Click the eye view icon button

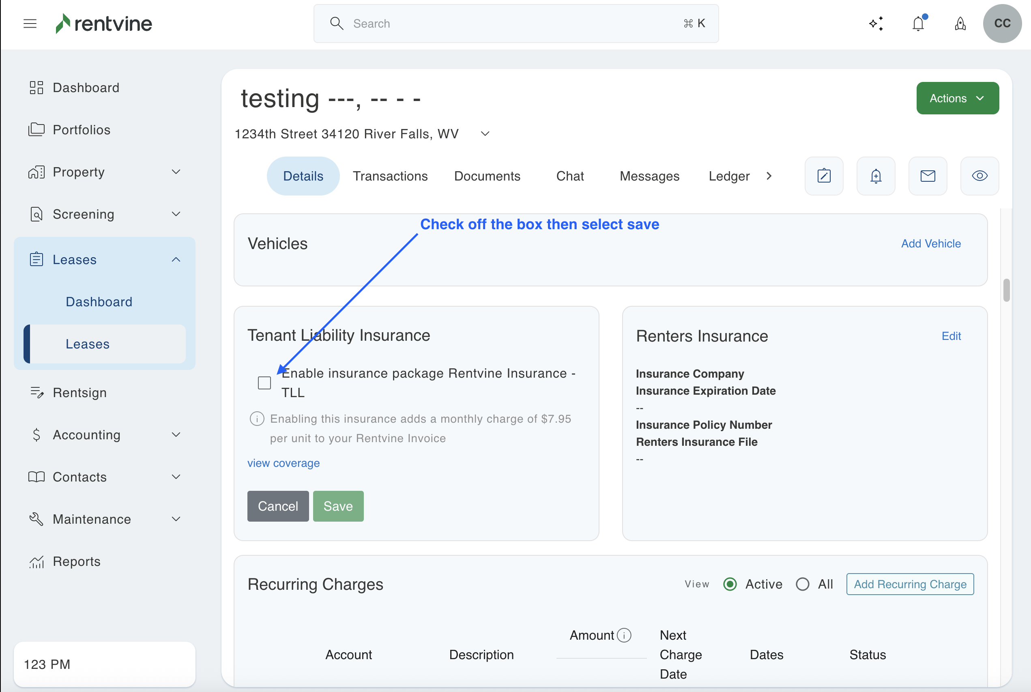979,176
